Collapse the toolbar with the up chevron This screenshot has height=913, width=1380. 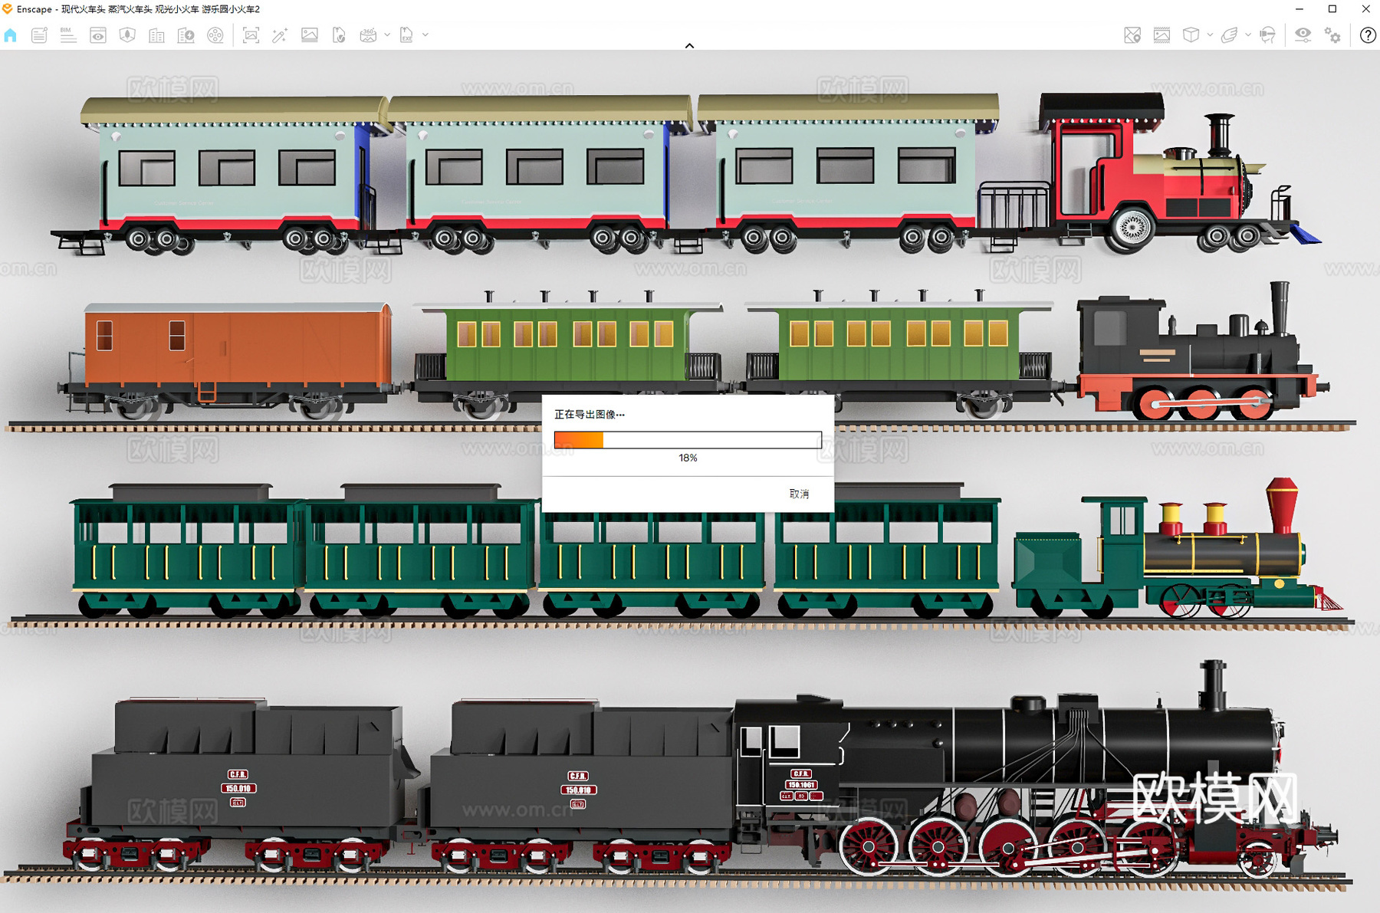tap(689, 46)
